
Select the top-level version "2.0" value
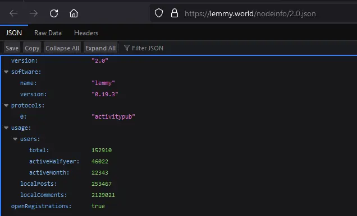point(100,61)
